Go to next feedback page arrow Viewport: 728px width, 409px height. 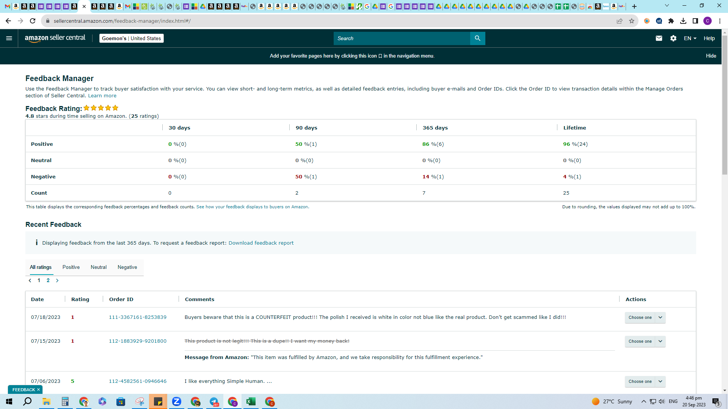click(57, 281)
